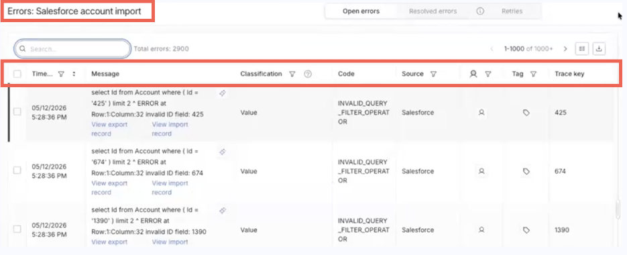The height and width of the screenshot is (255, 627).
Task: Go to previous page of errors
Action: (x=492, y=49)
